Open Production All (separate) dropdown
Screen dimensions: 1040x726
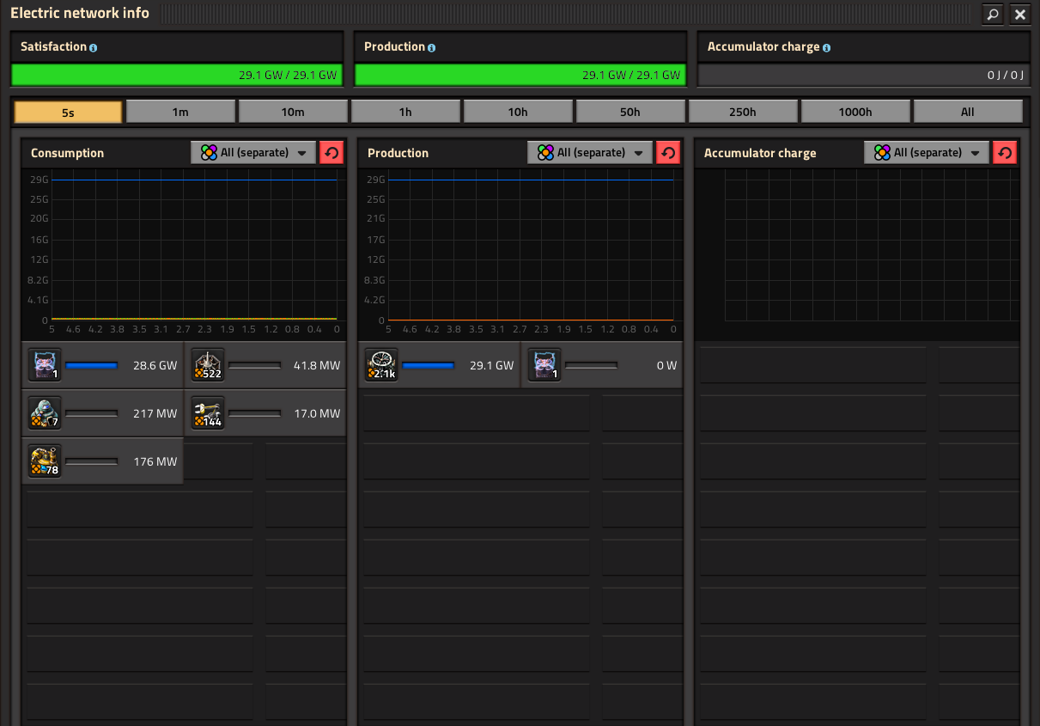pos(590,153)
